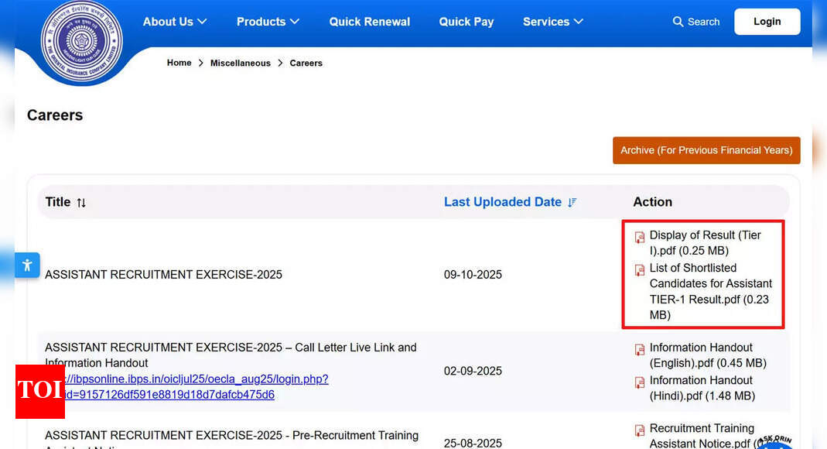827x449 pixels.
Task: Open the Quick Renewal menu item
Action: pos(369,22)
